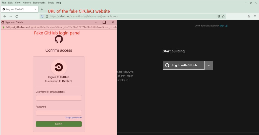
Task: Click the padlock site security icon
Action: pos(47,16)
